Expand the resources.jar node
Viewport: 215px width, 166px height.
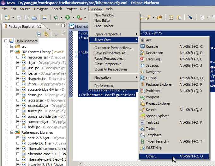point(18,57)
